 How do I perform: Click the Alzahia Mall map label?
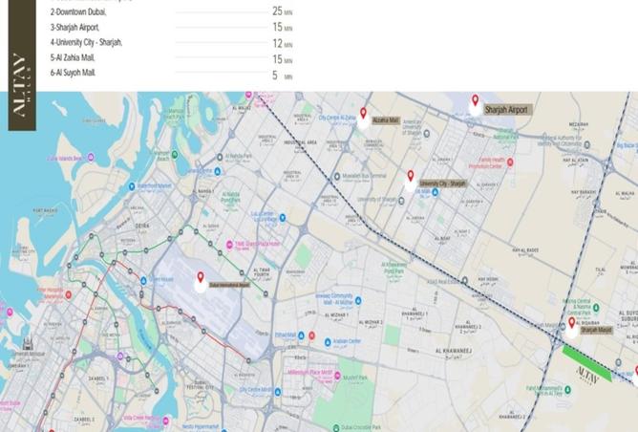click(x=386, y=120)
